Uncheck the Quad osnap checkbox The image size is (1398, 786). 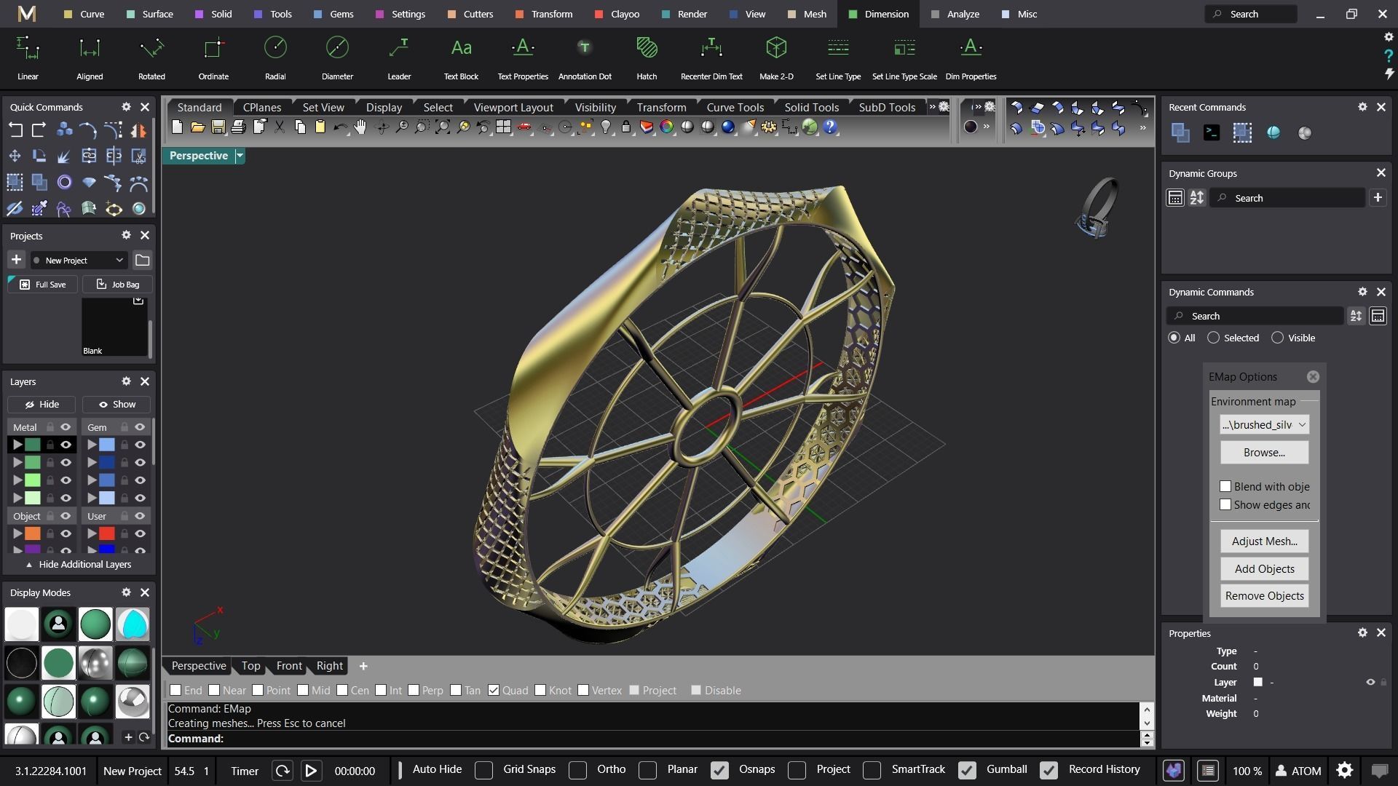point(494,690)
